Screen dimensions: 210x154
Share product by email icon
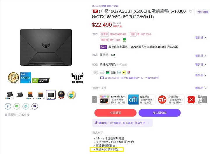[x=35, y=106]
